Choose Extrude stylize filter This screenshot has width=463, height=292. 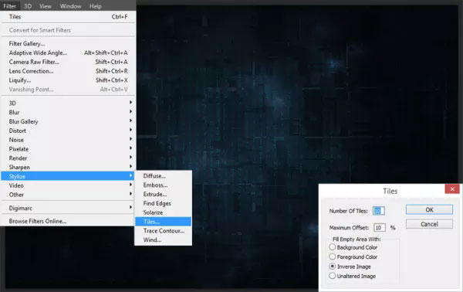point(163,194)
